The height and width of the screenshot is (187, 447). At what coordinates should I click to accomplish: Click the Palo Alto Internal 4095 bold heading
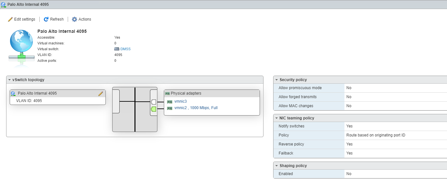62,31
